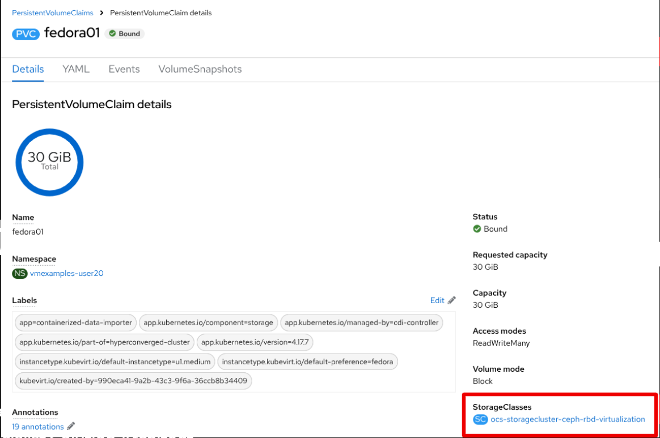Image resolution: width=660 pixels, height=438 pixels.
Task: Click the SC StorageClass badge icon
Action: [x=480, y=419]
